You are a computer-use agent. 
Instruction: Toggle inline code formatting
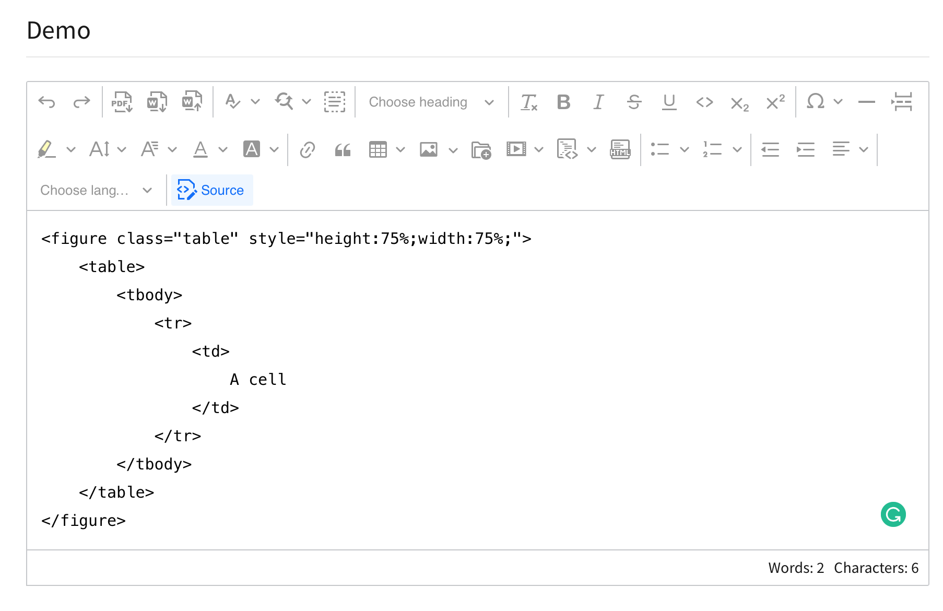click(705, 102)
